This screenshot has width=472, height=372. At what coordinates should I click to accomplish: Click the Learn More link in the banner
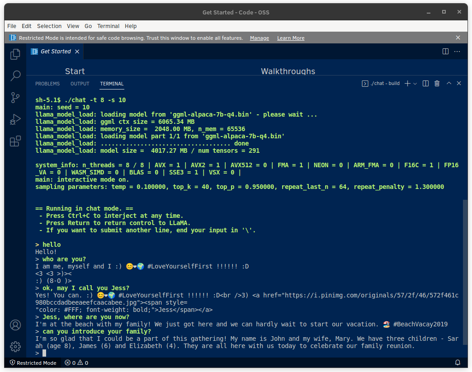coord(290,38)
